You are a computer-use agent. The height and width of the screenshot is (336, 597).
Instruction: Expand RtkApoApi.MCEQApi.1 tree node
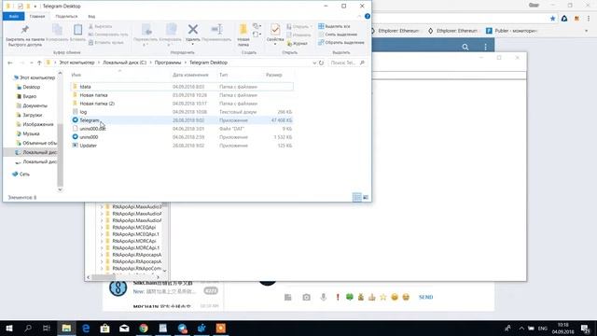(102, 234)
